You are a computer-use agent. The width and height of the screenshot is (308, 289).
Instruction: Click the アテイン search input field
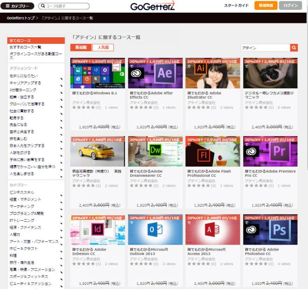pos(266,48)
